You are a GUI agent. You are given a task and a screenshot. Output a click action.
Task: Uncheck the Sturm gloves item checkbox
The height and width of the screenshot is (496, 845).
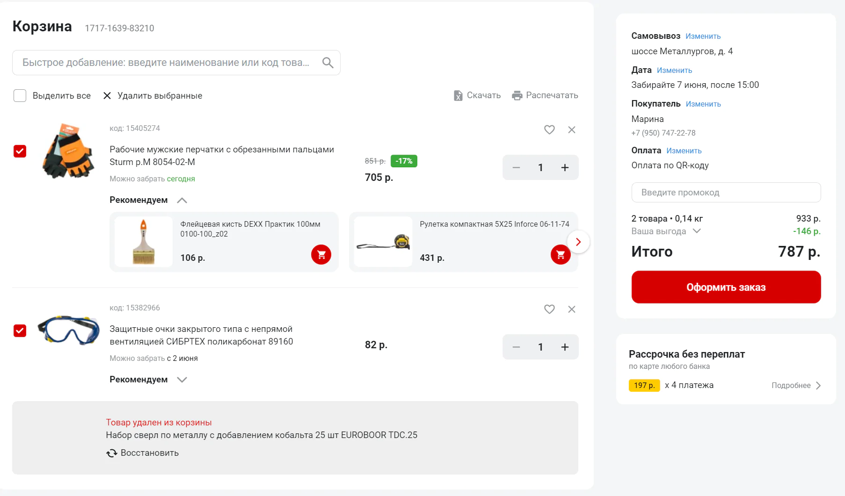click(x=20, y=151)
